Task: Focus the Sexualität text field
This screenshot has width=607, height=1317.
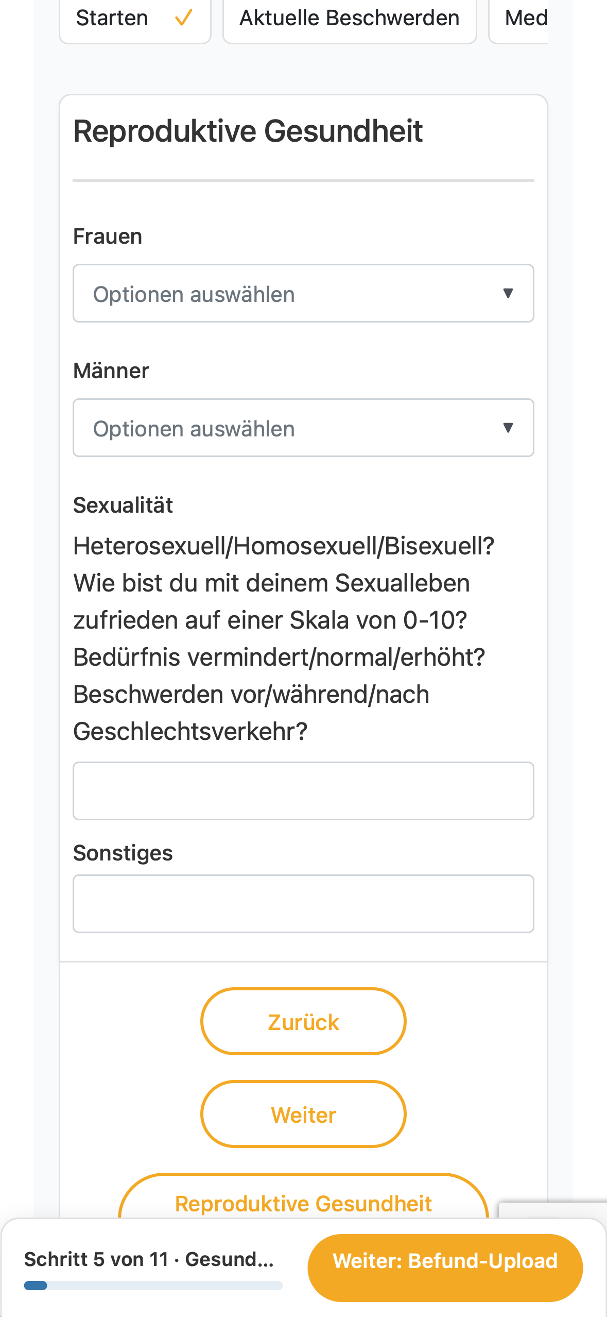Action: coord(303,791)
